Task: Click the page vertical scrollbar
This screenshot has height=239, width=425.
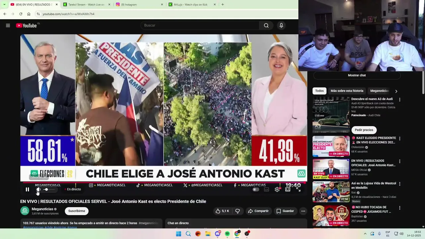Action: point(423,83)
